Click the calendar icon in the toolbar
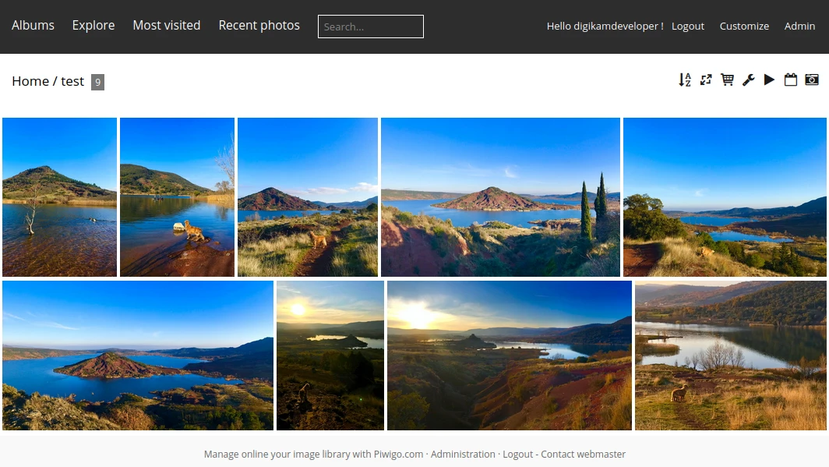Image resolution: width=829 pixels, height=467 pixels. (790, 80)
